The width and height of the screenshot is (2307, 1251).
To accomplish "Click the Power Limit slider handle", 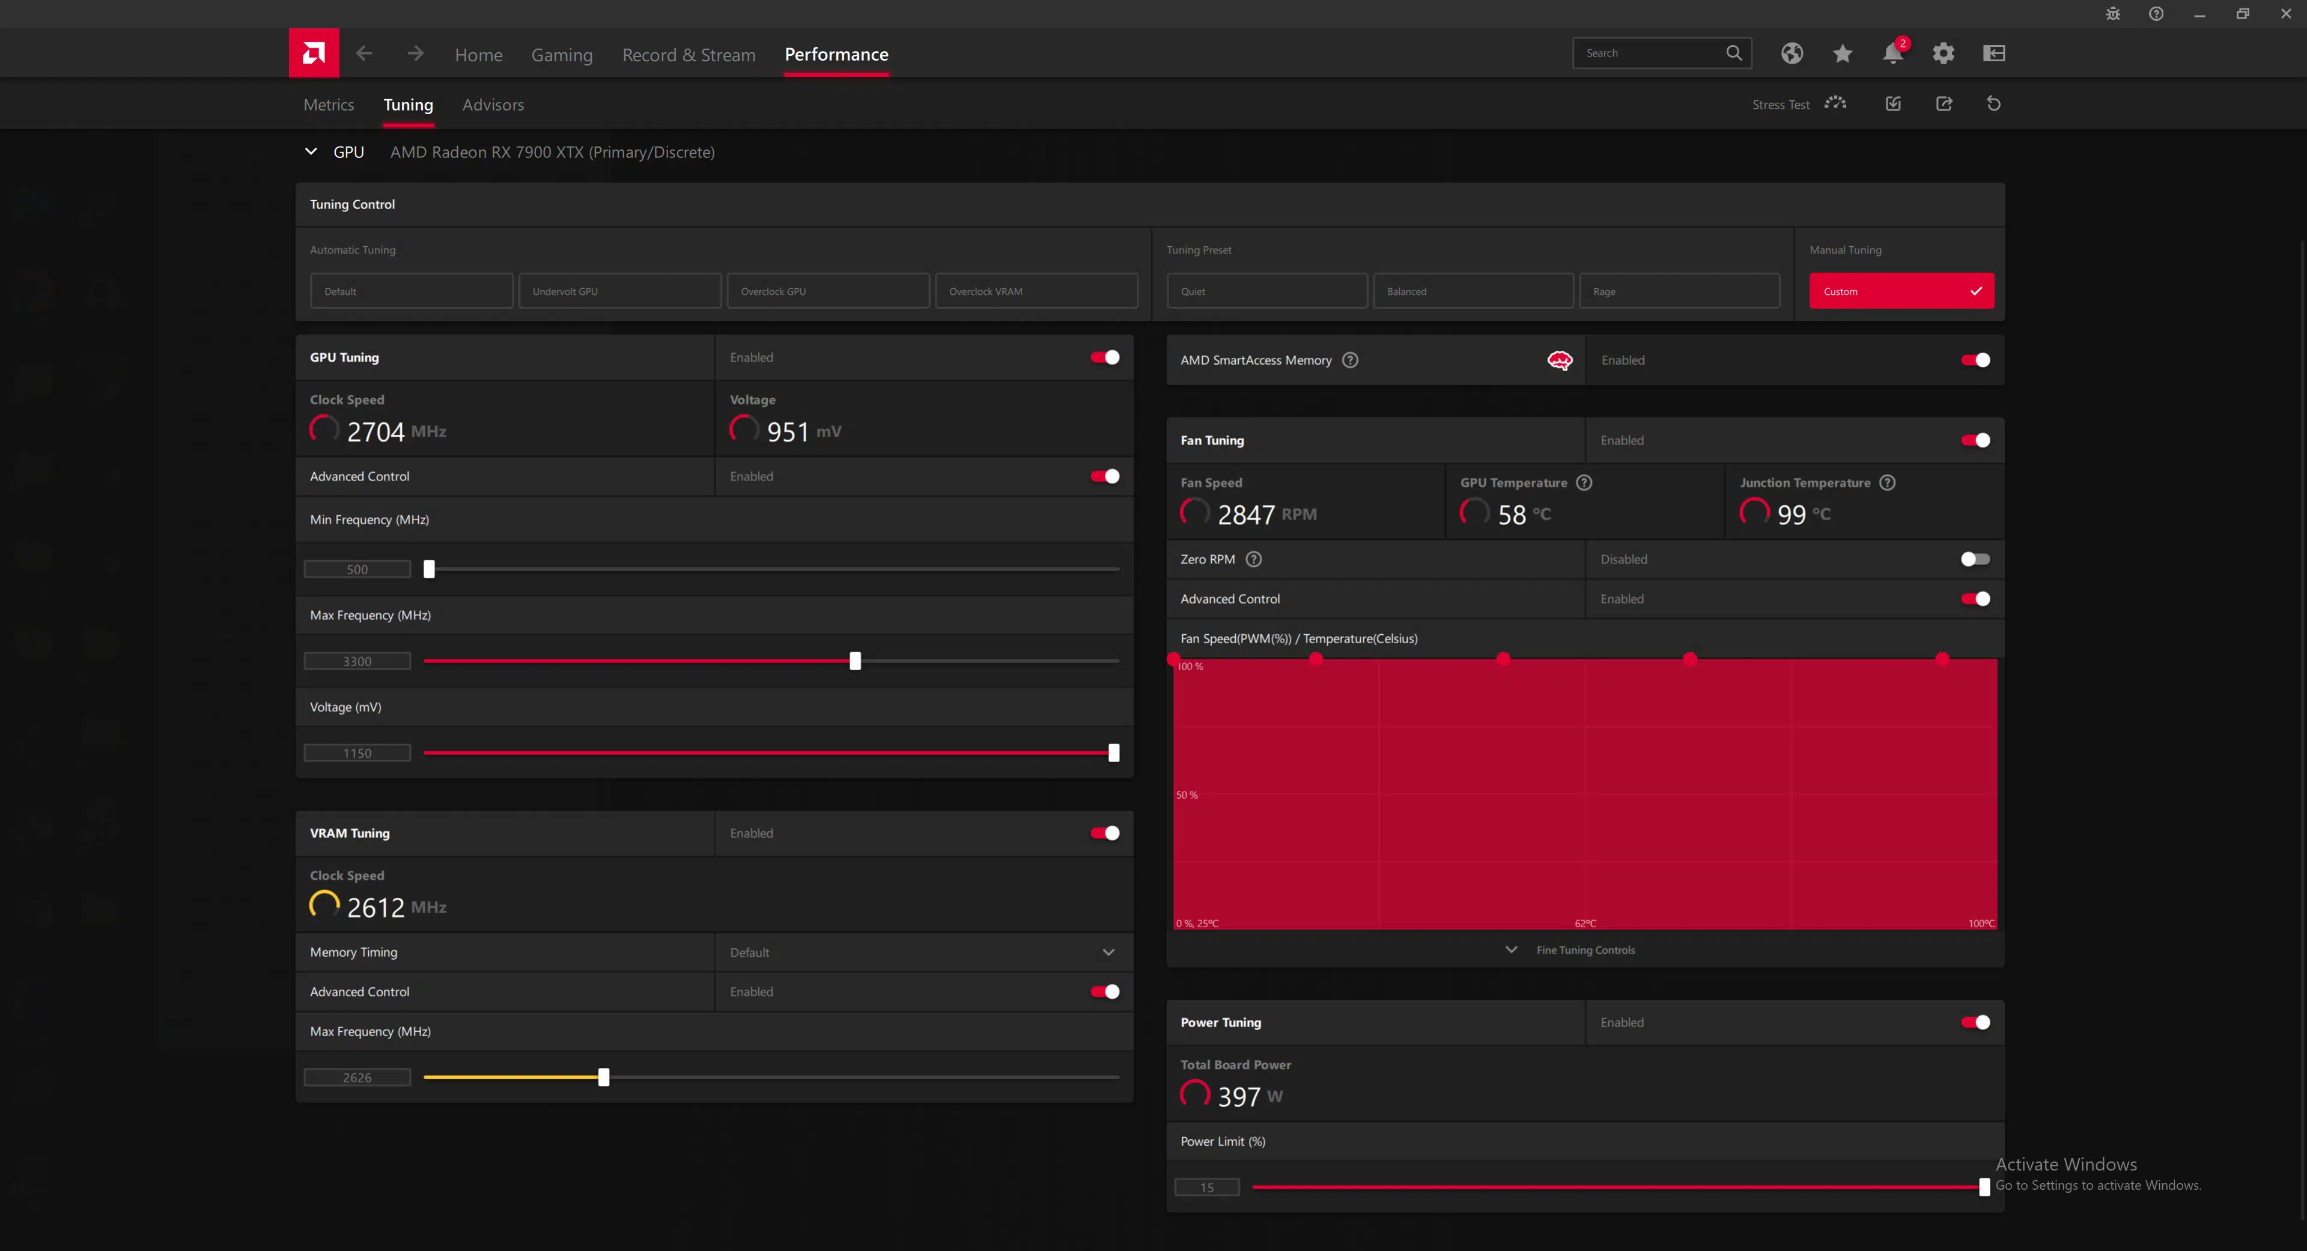I will pyautogui.click(x=1984, y=1187).
